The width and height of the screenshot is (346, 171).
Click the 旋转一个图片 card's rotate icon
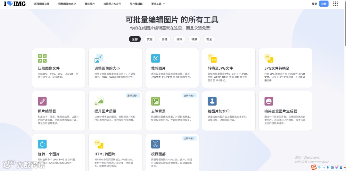42,144
